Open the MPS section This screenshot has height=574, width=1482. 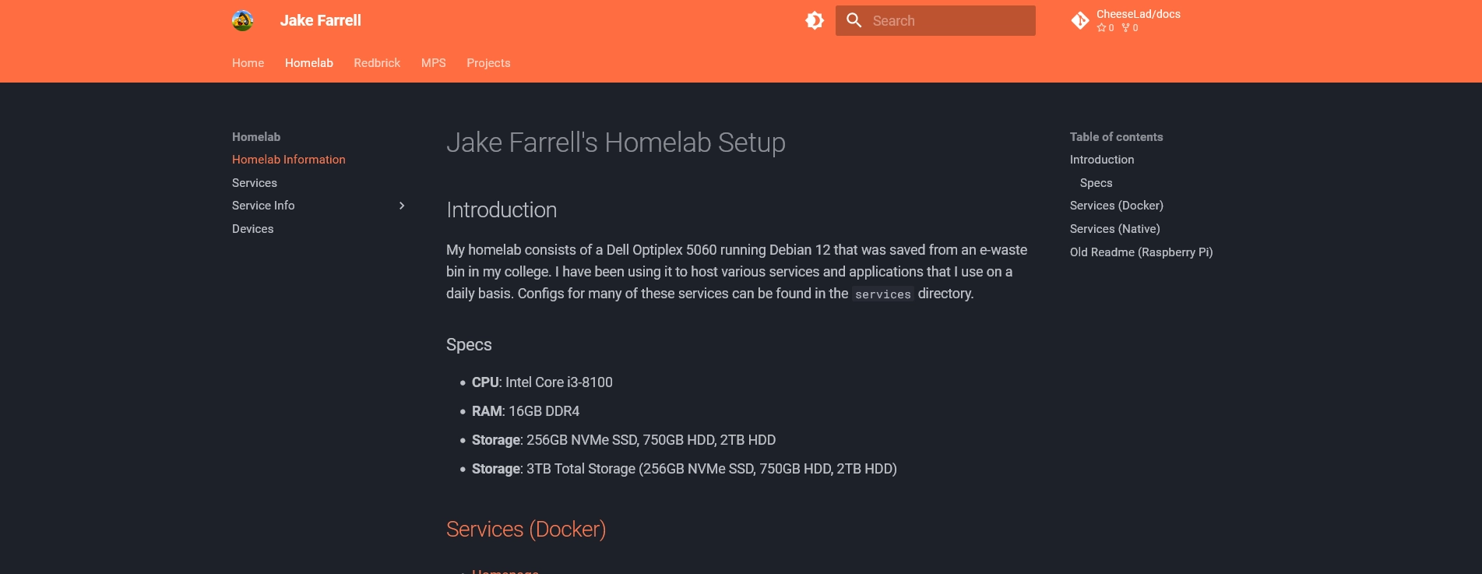click(433, 62)
